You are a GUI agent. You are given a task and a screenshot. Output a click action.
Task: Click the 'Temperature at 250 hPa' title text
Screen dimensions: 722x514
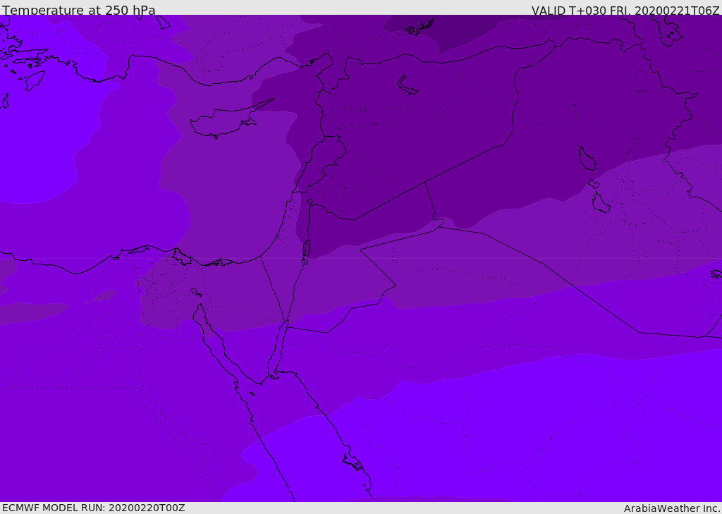pos(79,10)
